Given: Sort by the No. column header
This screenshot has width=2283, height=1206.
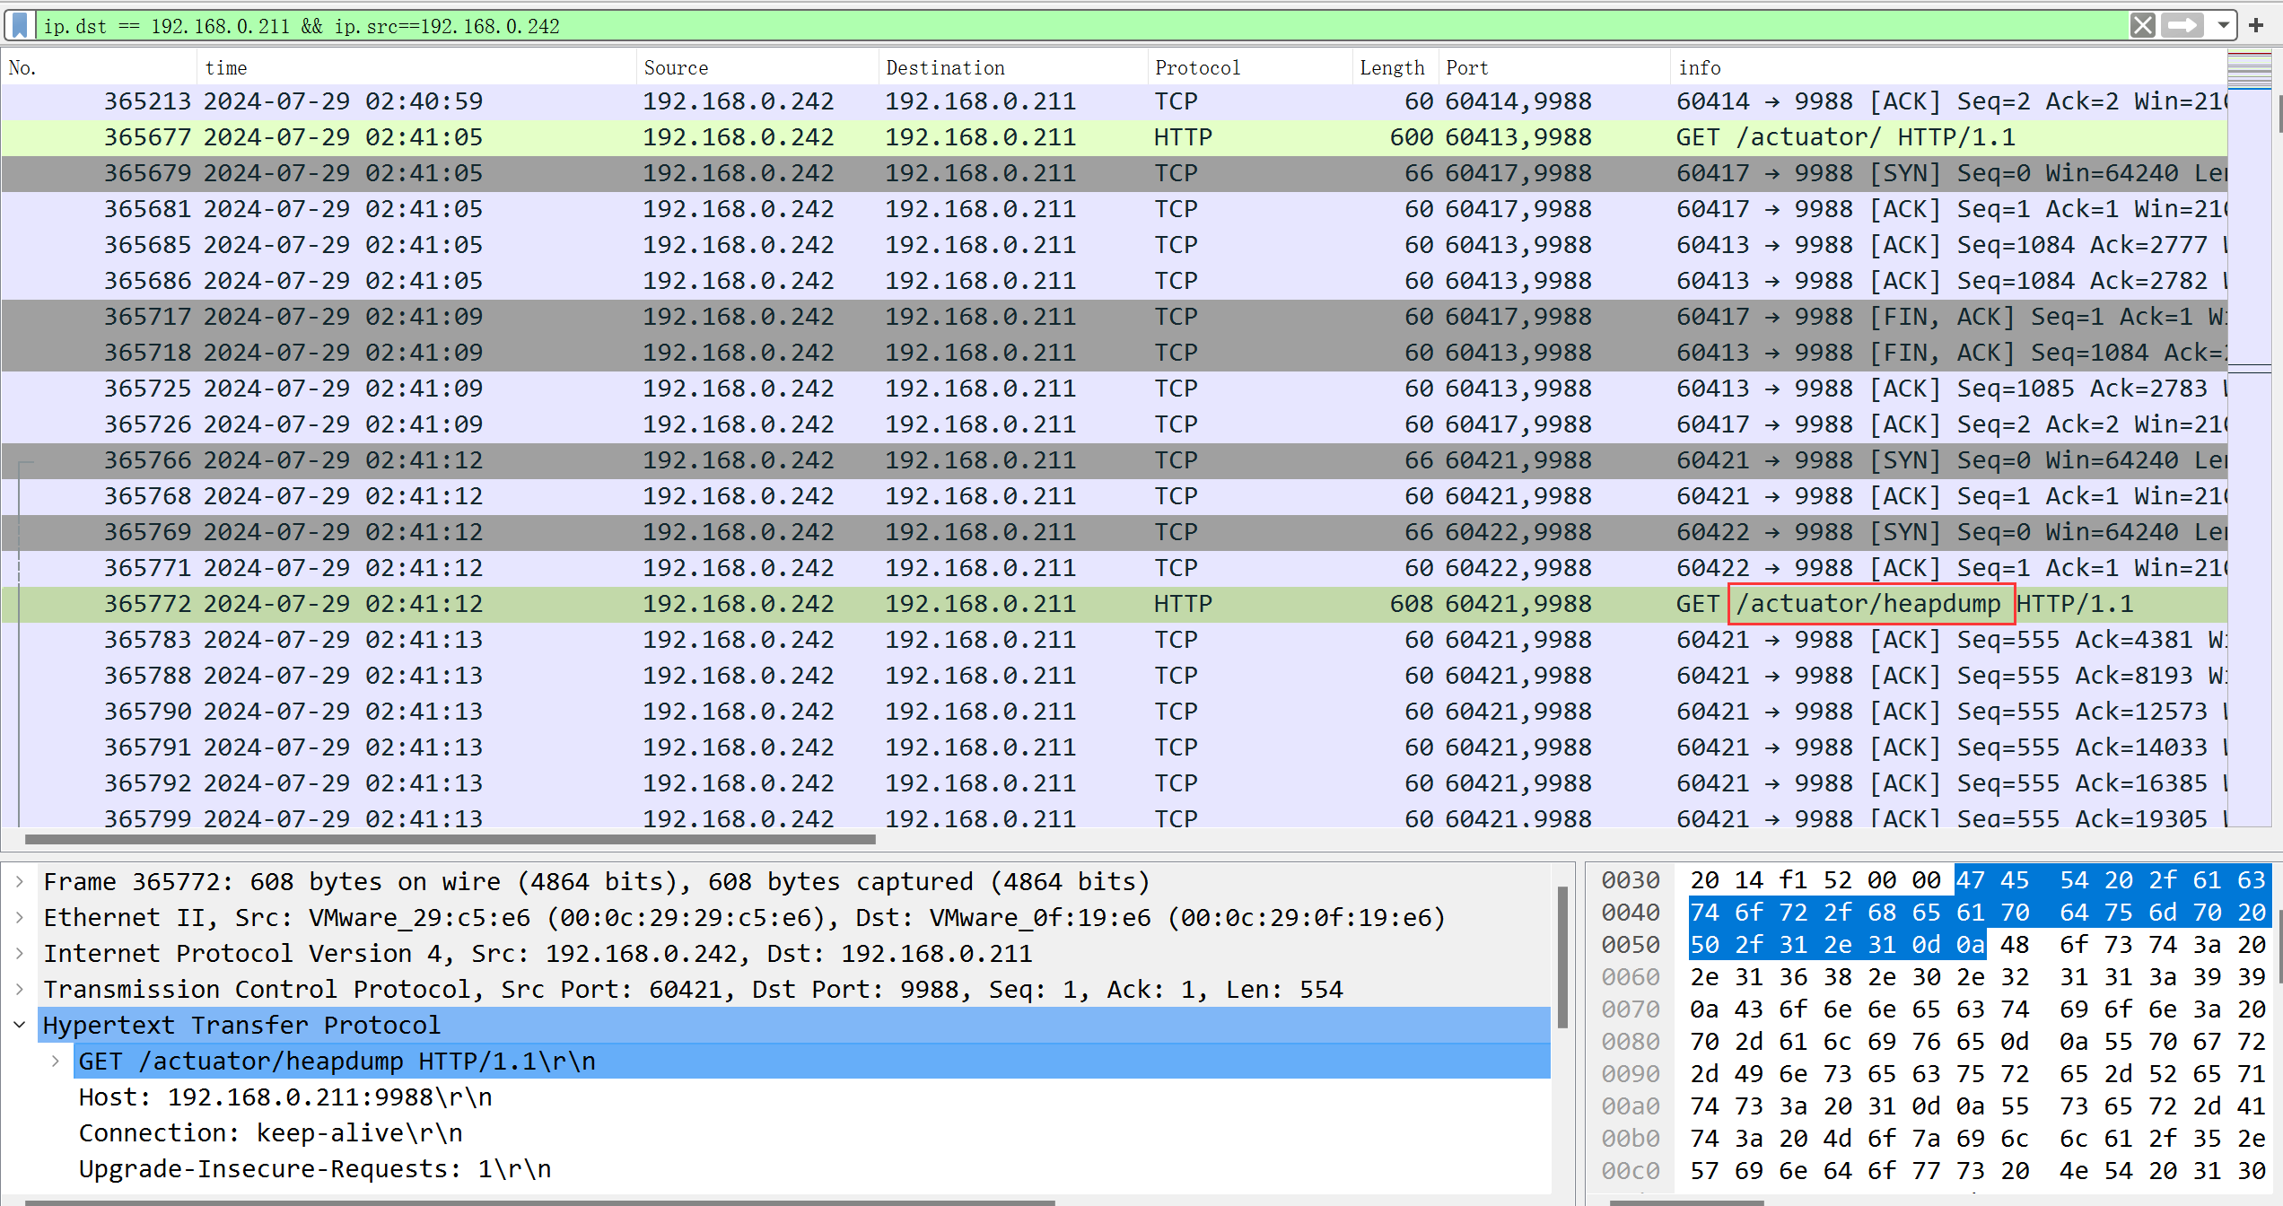Looking at the screenshot, I should coord(99,68).
